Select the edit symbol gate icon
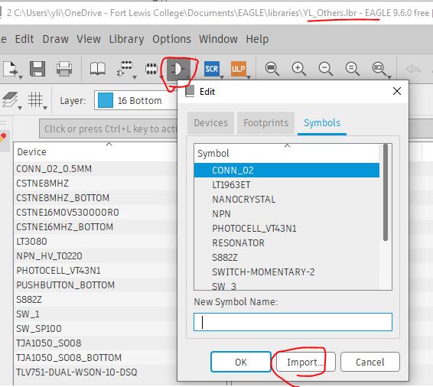Screen dimensions: 433x387 click(178, 69)
